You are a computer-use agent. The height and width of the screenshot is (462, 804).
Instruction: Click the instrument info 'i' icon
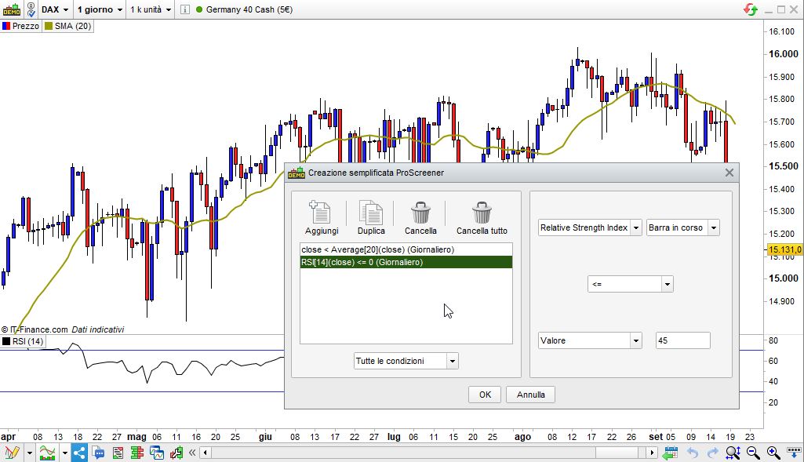[x=184, y=9]
